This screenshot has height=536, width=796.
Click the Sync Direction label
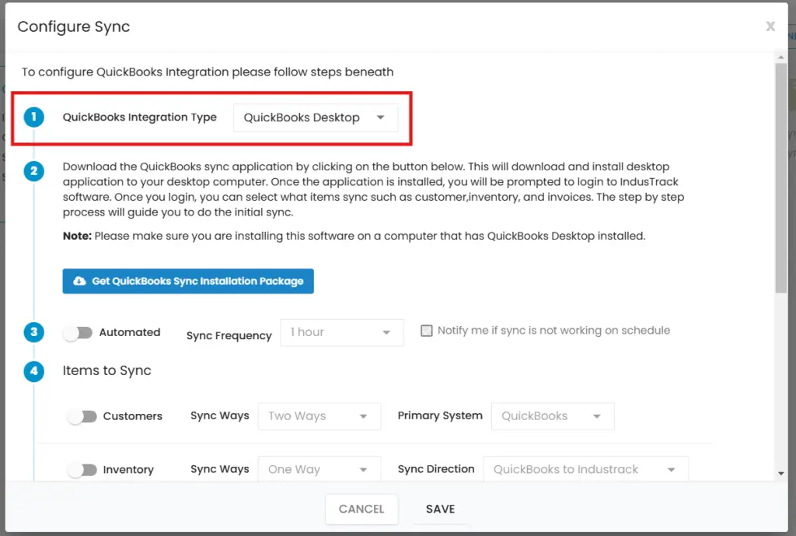pyautogui.click(x=435, y=469)
